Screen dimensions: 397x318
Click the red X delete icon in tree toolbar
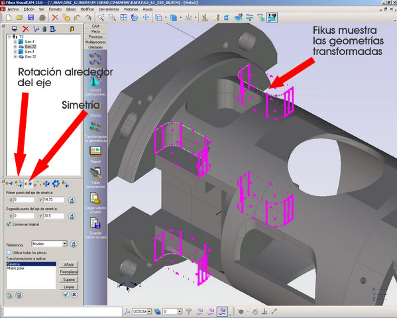[26, 29]
